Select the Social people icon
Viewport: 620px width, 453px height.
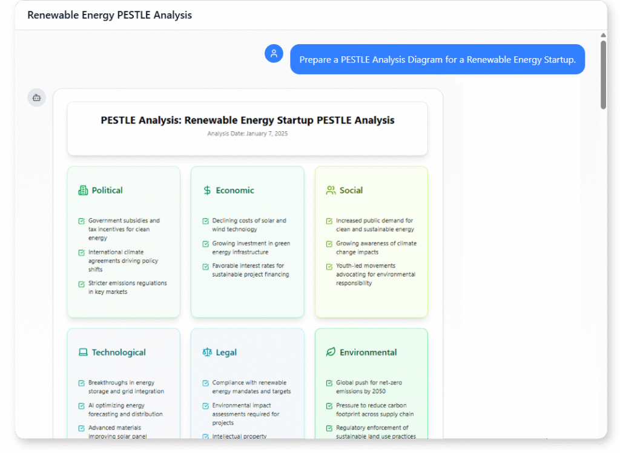(329, 190)
